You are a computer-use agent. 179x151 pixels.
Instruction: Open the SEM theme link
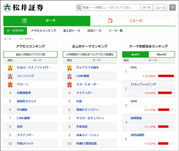[134, 101]
